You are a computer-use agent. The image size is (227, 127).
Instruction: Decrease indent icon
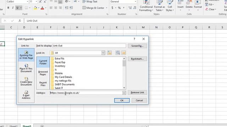pos(66,8)
